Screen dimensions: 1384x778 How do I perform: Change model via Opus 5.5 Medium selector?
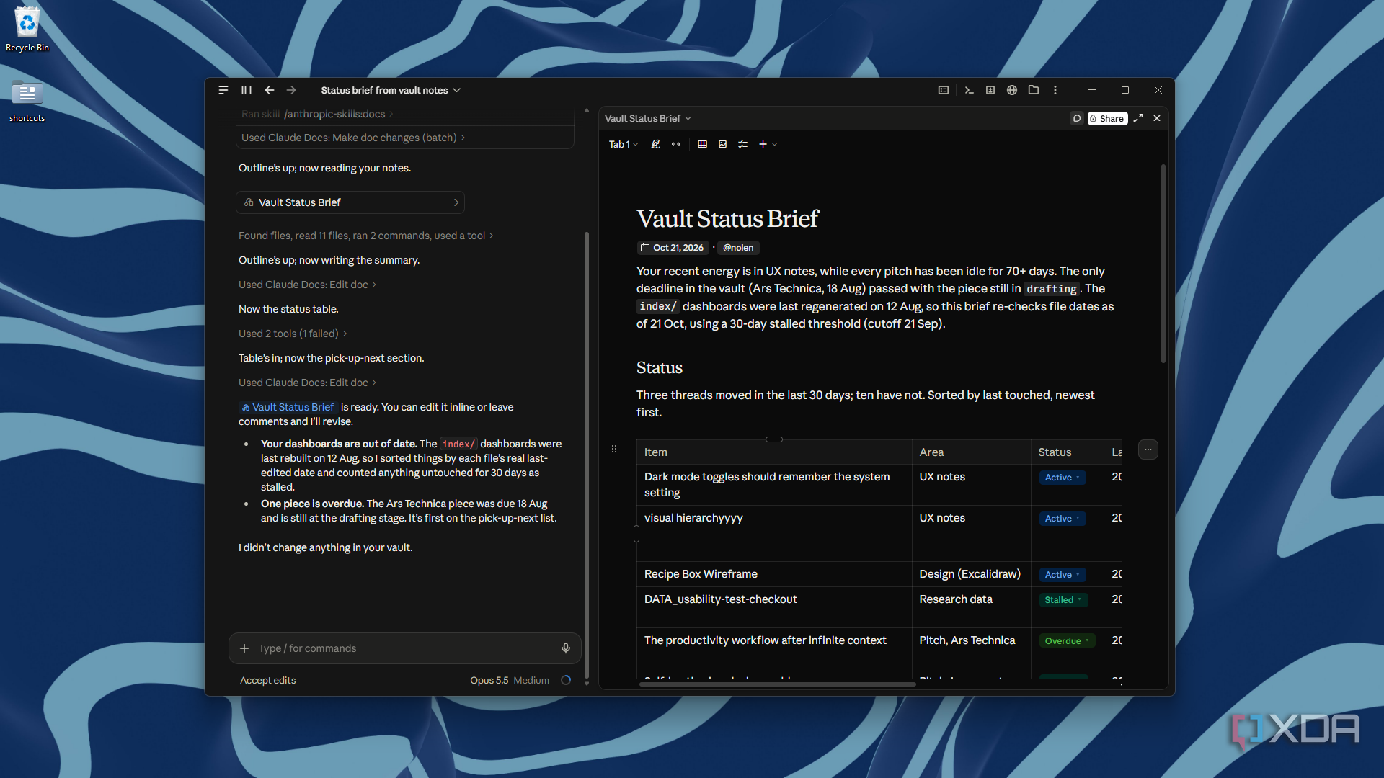(x=510, y=680)
